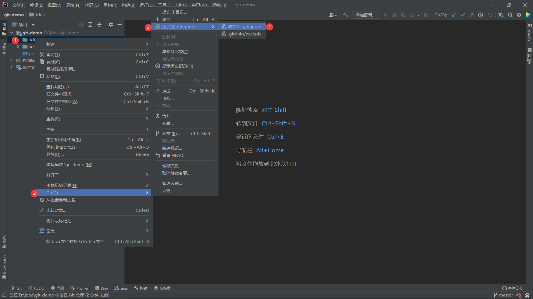Click the Git commit checkmark icon

coord(462,15)
